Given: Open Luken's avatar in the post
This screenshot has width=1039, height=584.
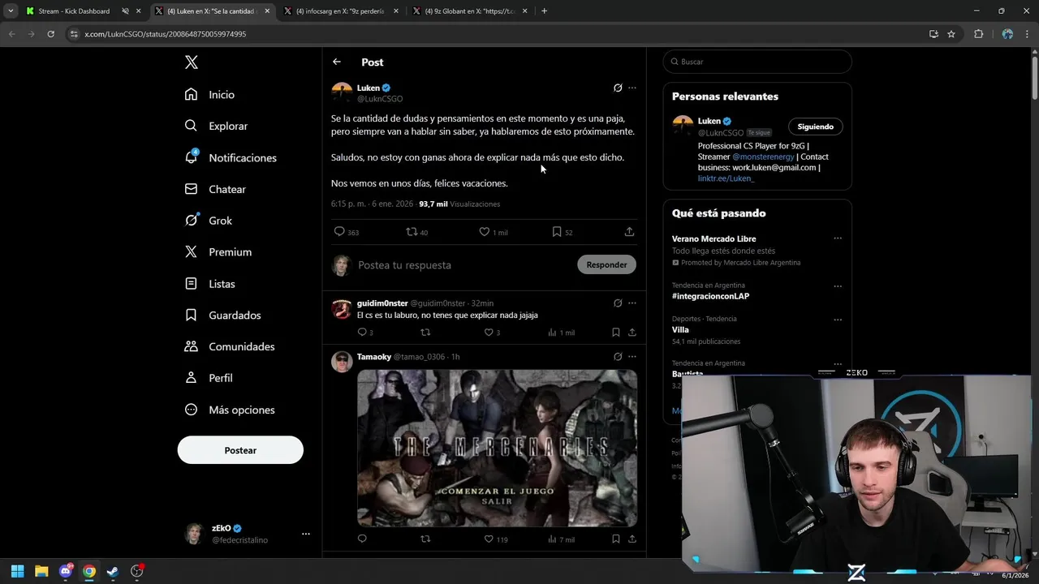Looking at the screenshot, I should (342, 92).
